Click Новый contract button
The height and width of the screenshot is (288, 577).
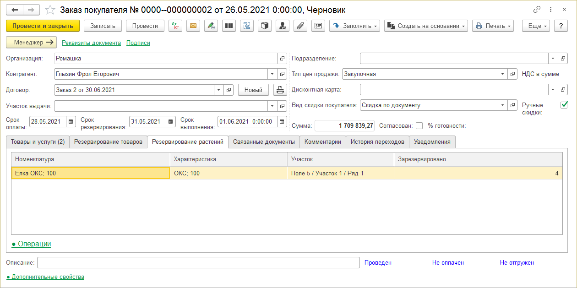(x=253, y=90)
